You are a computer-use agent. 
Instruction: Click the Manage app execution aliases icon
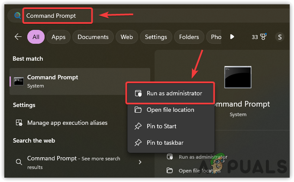19,123
